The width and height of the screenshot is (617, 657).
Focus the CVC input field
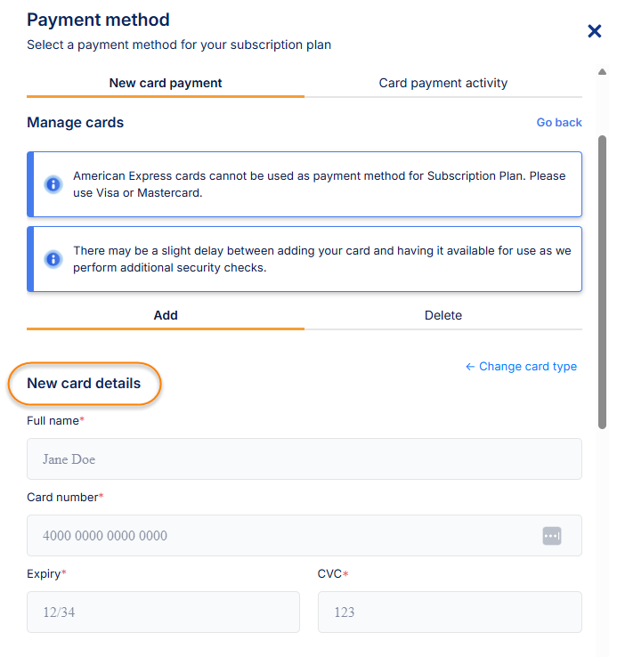pyautogui.click(x=450, y=612)
